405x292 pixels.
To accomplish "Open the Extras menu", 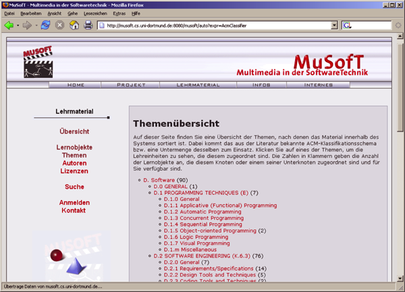I will (119, 13).
